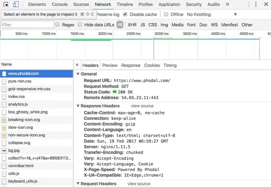The width and height of the screenshot is (271, 187).
Task: Open the No throttling dropdown
Action: tap(212, 14)
